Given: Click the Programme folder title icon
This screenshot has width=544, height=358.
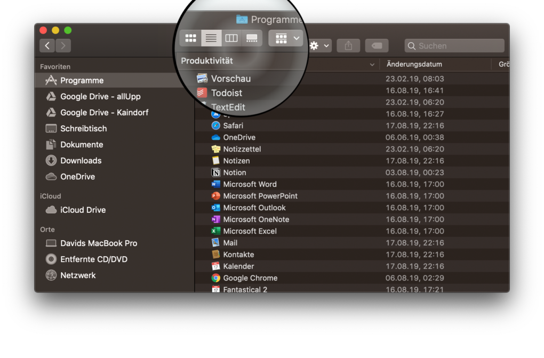Looking at the screenshot, I should click(242, 19).
